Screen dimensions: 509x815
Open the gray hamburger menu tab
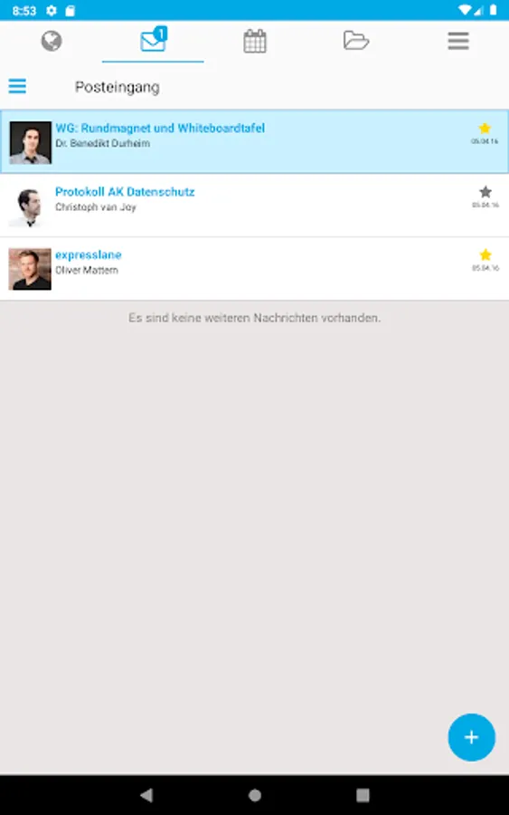tap(458, 41)
